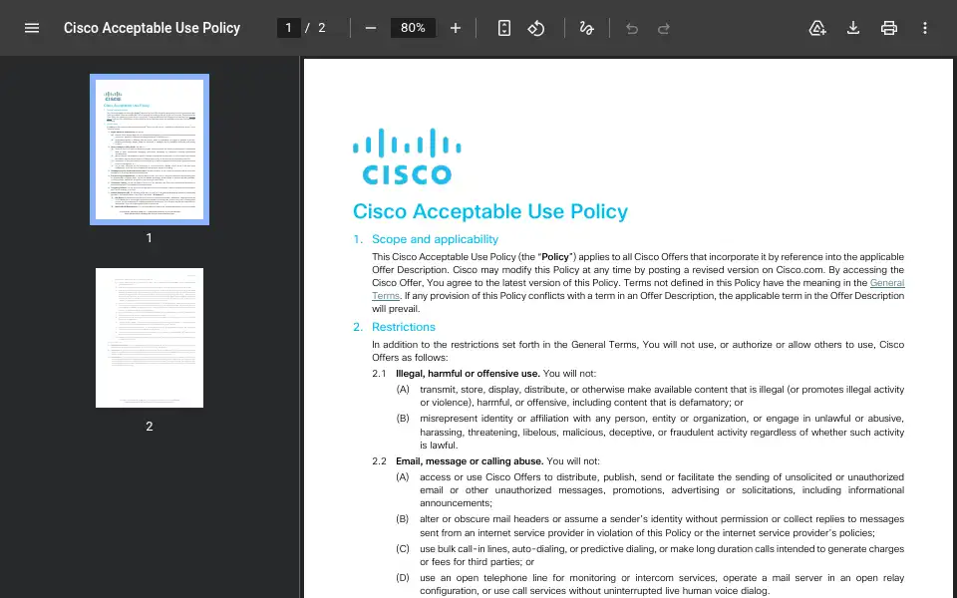Click thumbnail label '1' under first page
The image size is (957, 598).
[149, 238]
